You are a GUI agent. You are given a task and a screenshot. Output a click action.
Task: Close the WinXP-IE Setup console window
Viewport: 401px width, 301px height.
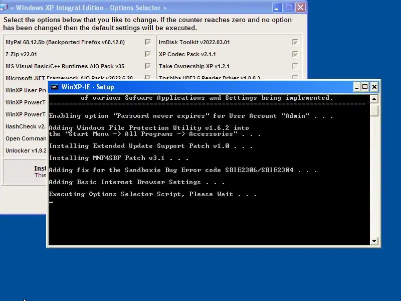pos(374,87)
